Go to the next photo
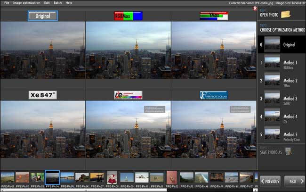 294,181
